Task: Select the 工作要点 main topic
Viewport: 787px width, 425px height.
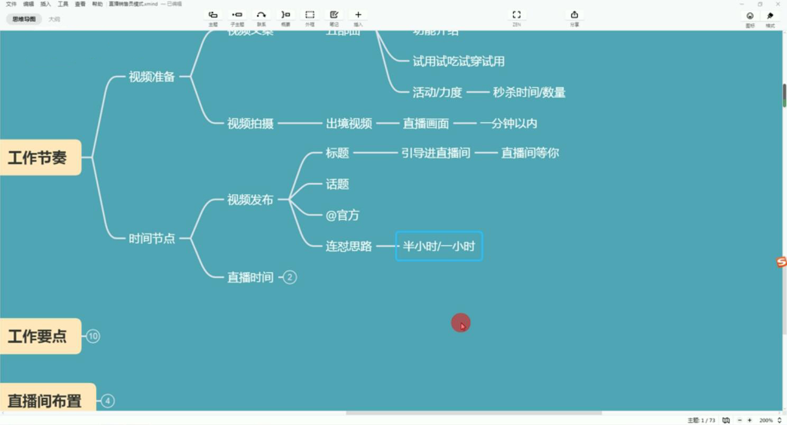Action: click(x=41, y=336)
